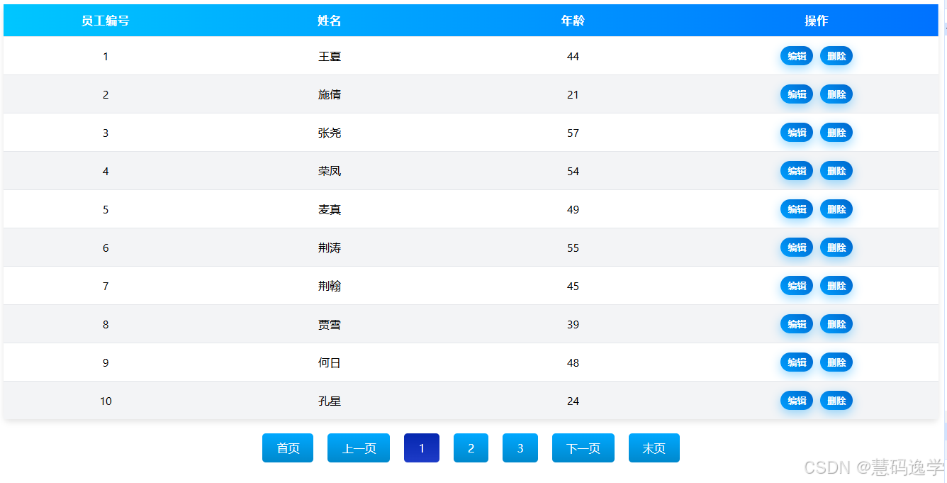Select the name cell 贾雪
Viewport: 947px width, 483px height.
330,324
